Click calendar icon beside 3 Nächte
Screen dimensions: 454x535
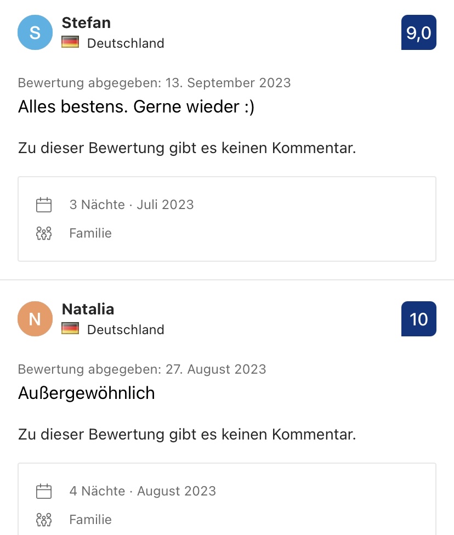tap(44, 205)
